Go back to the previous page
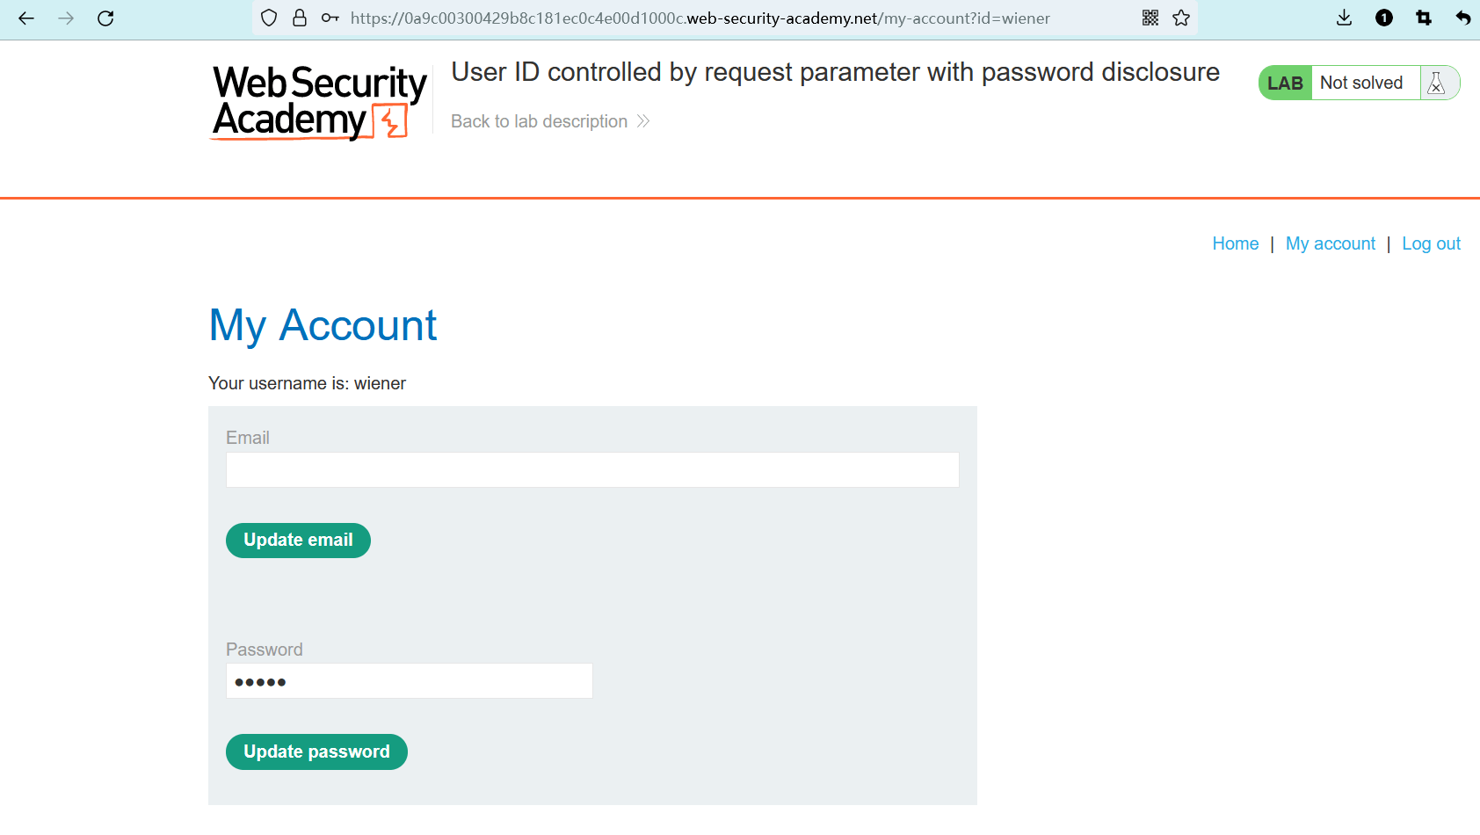Screen dimensions: 1480x835 pos(26,18)
